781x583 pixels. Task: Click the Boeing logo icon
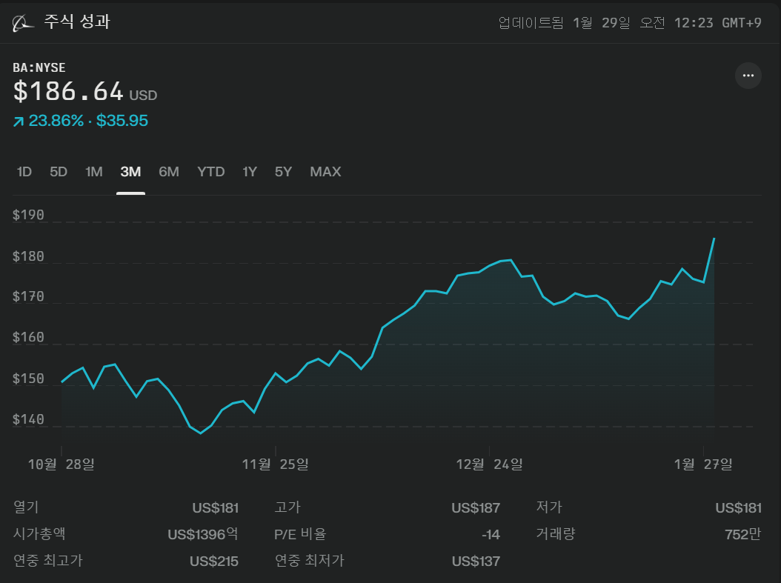point(23,23)
